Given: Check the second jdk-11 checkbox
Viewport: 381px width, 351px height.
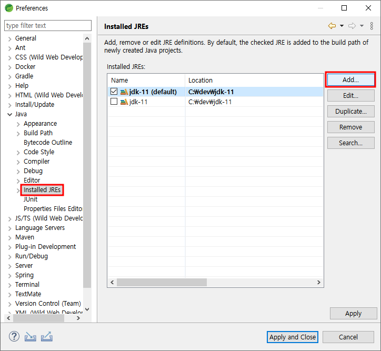Looking at the screenshot, I should point(114,101).
